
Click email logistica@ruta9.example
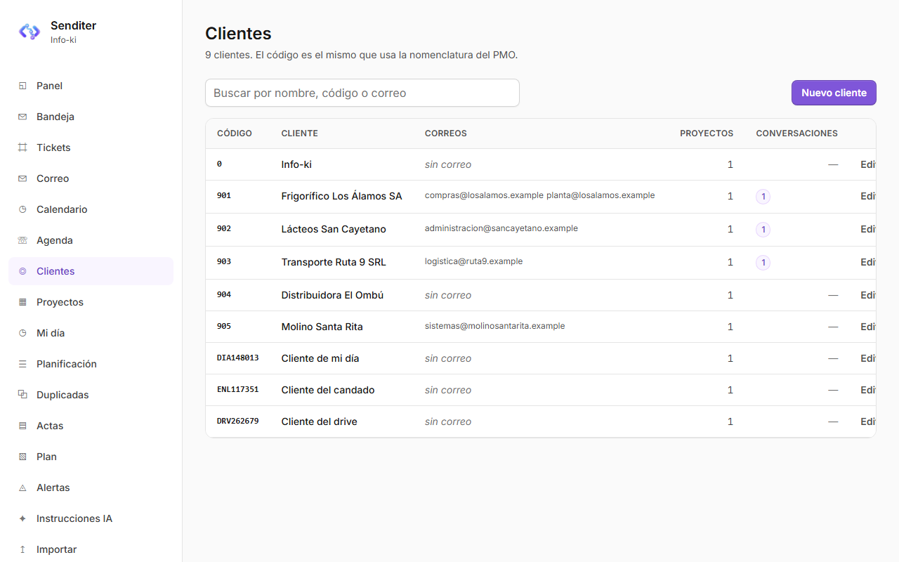tap(474, 261)
